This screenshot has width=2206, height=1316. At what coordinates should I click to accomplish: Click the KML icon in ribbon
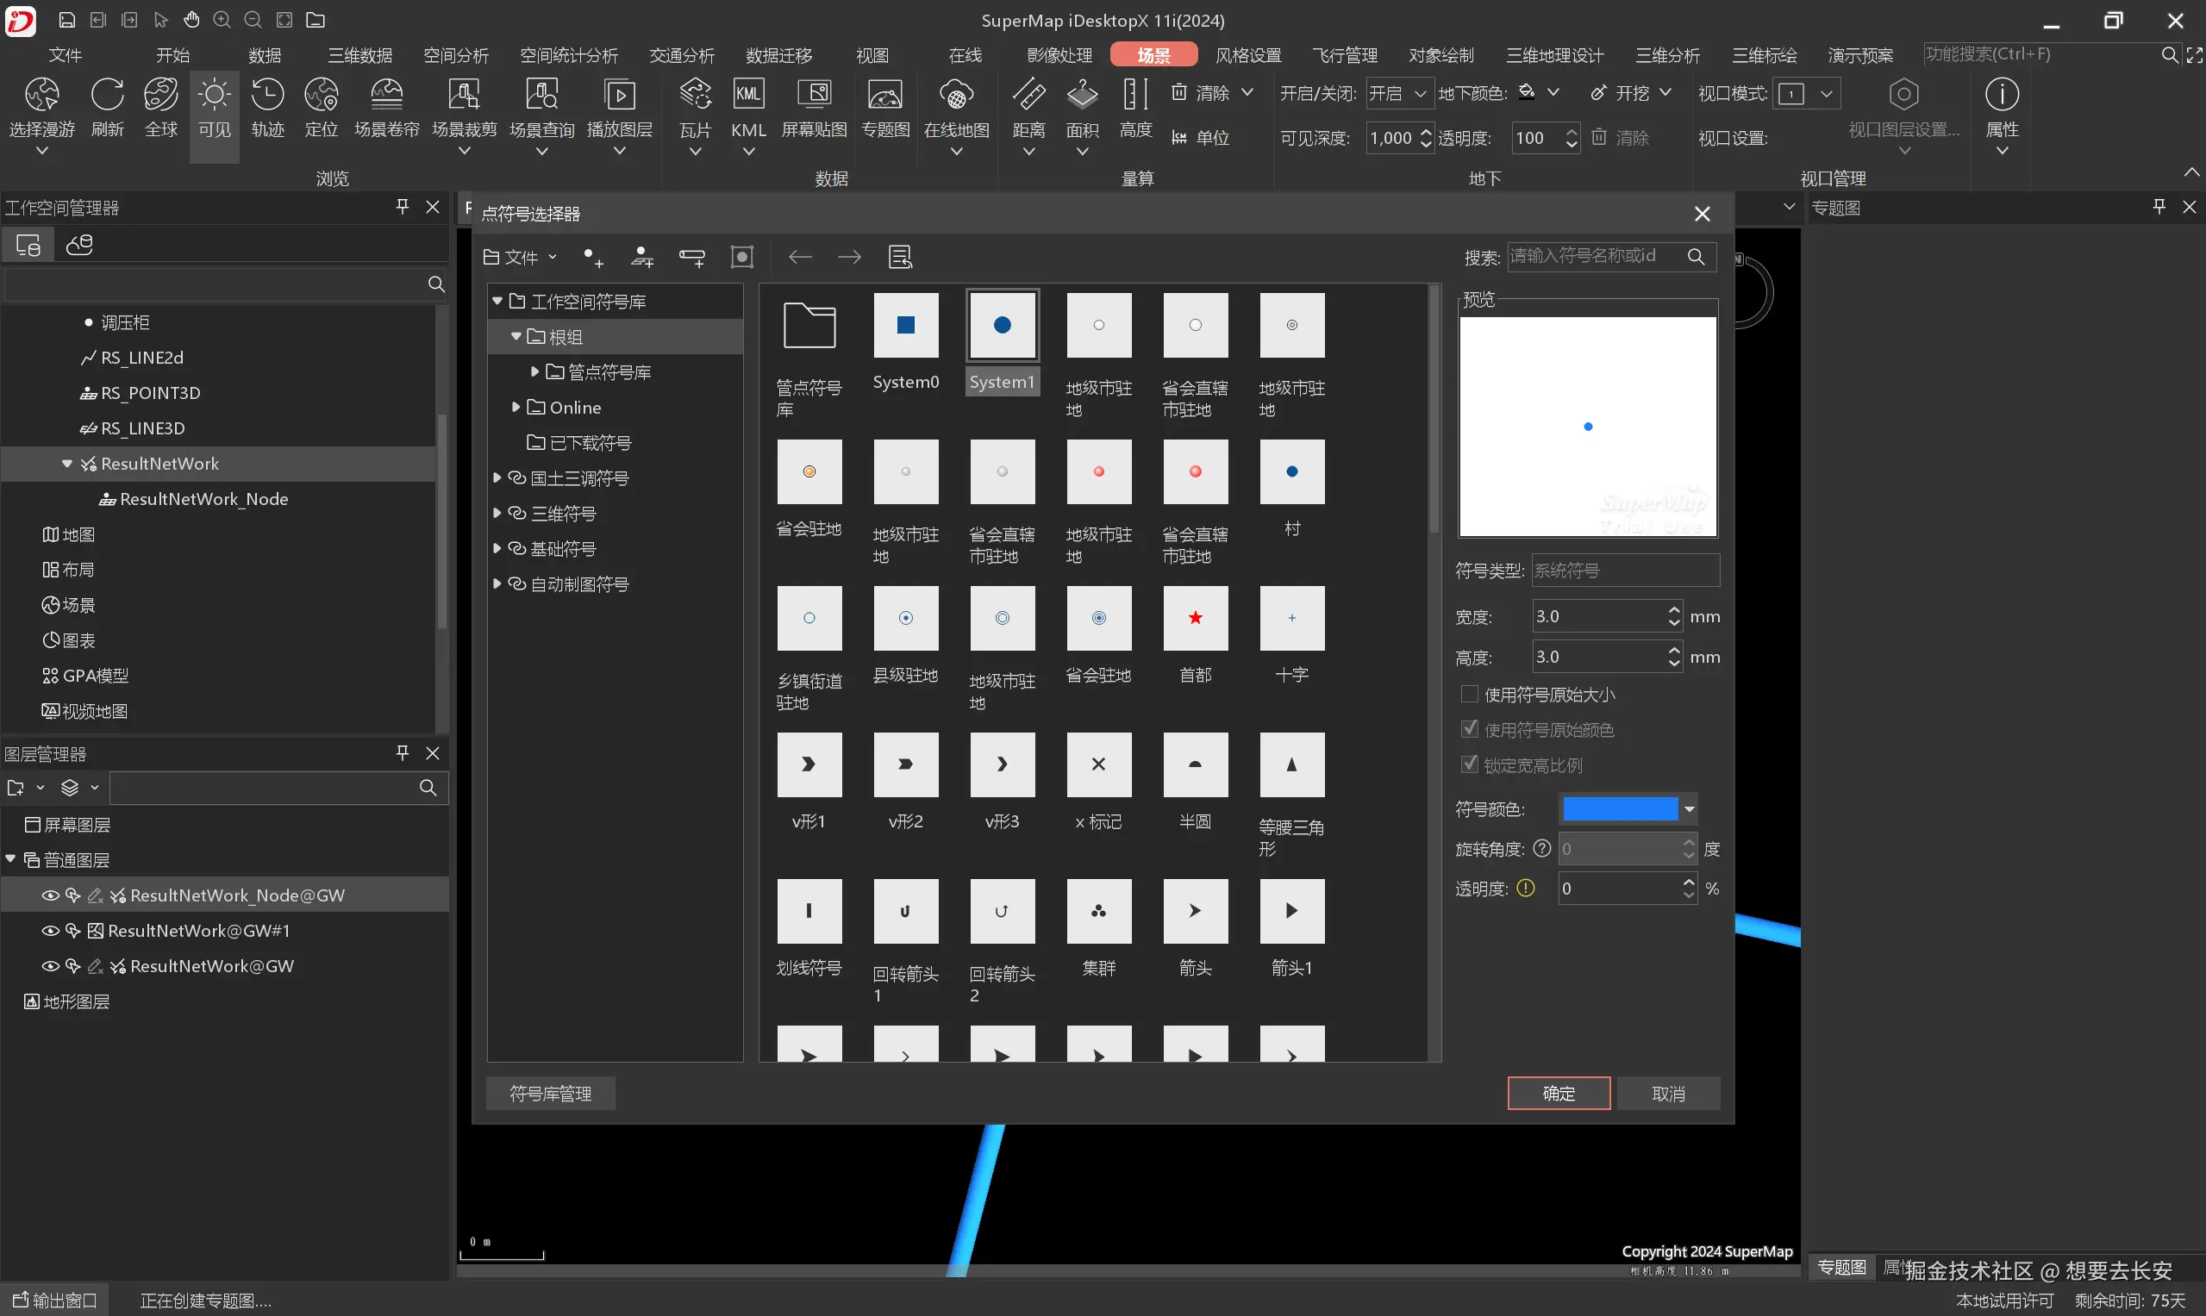(x=748, y=95)
